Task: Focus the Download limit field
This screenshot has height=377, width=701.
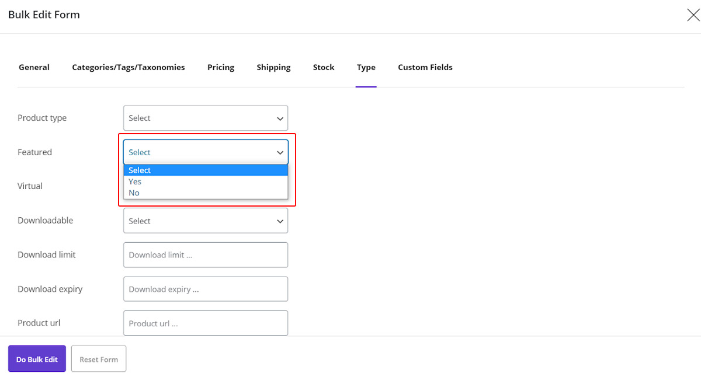Action: [206, 255]
